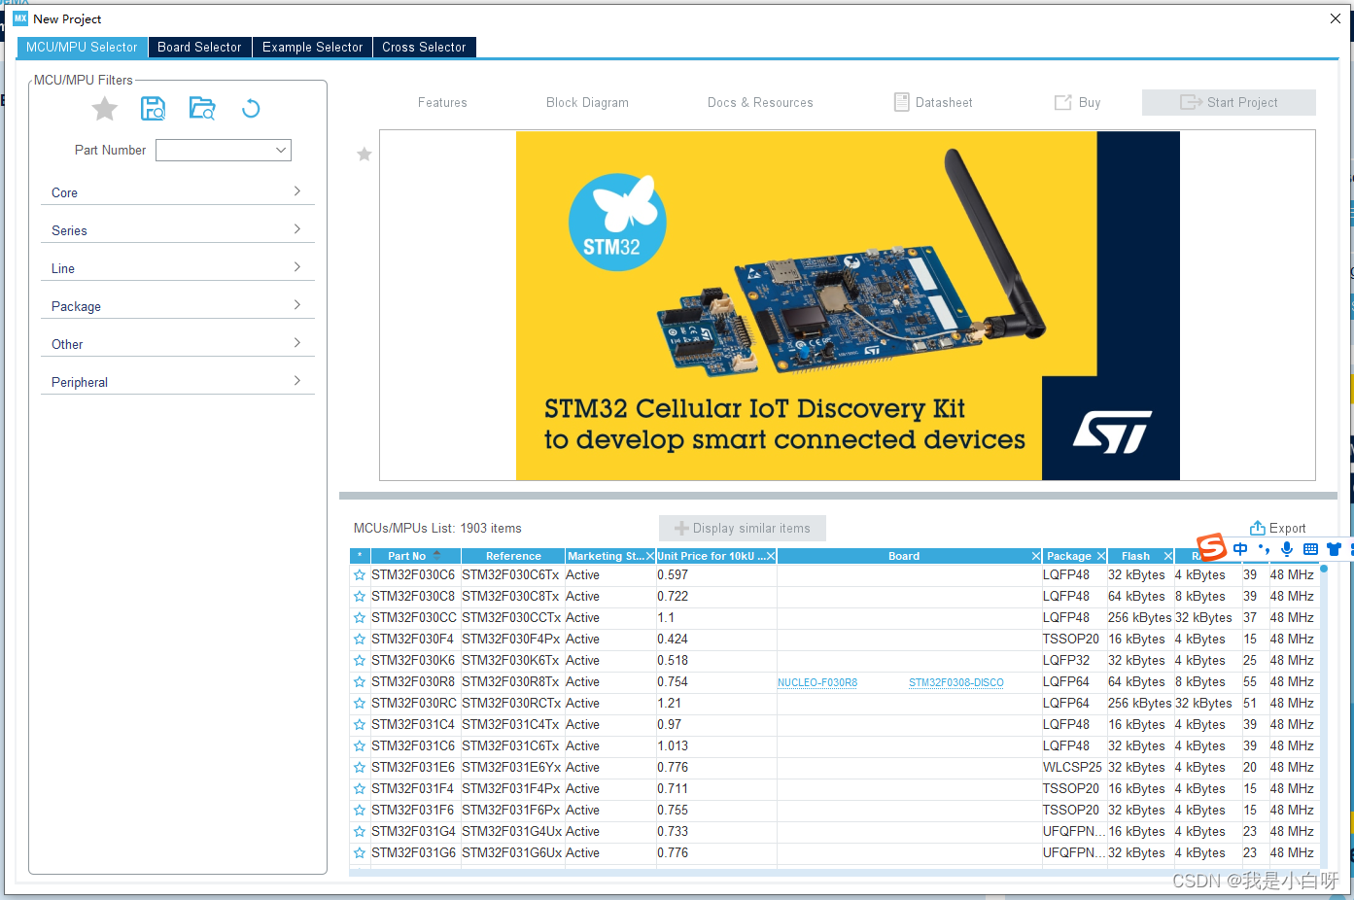Click the WLCSP25 package cell
Image resolution: width=1354 pixels, height=900 pixels.
click(1073, 768)
